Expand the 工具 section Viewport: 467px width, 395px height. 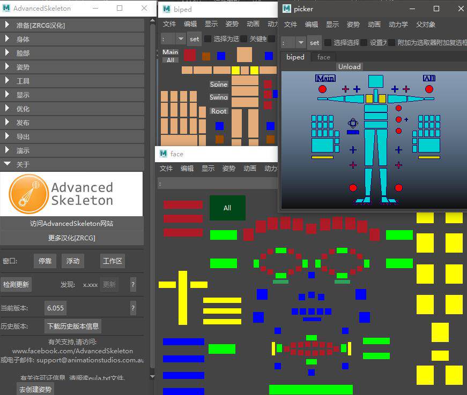coord(72,81)
